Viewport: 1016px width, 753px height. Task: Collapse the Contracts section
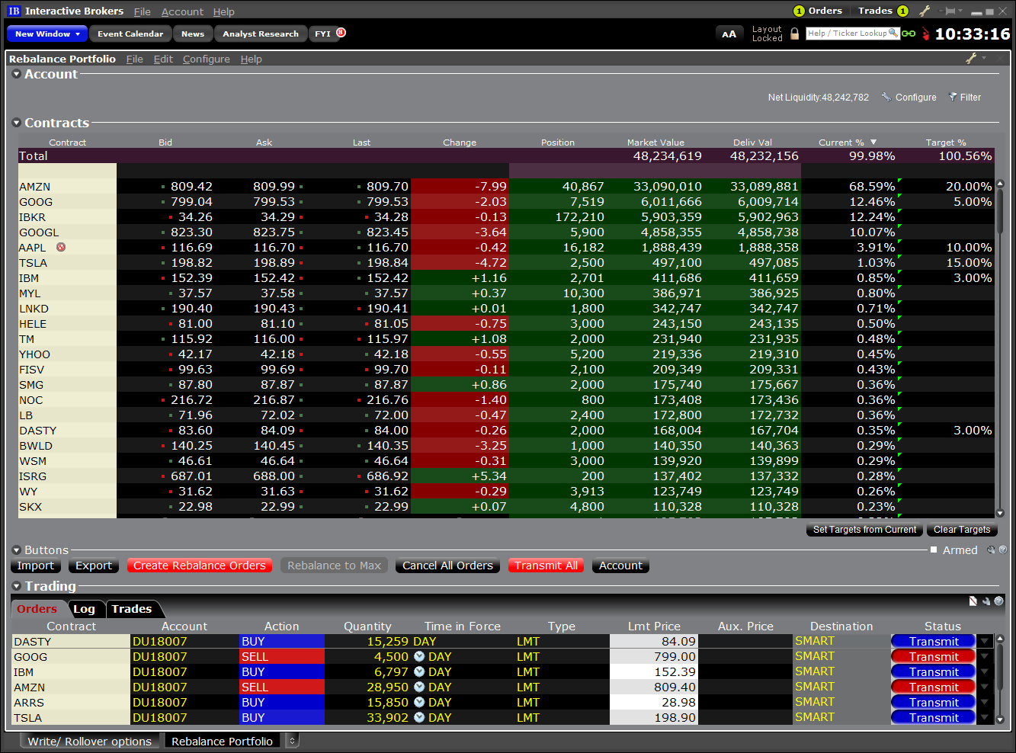click(17, 123)
